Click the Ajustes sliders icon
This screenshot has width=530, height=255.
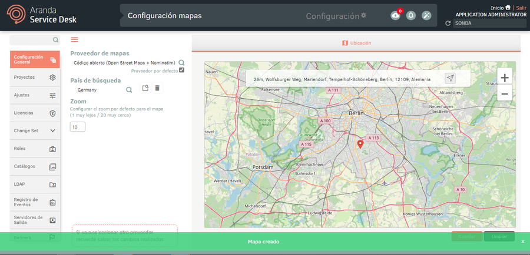coord(52,95)
